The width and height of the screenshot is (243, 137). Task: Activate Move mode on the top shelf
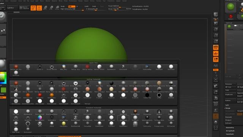[45, 8]
